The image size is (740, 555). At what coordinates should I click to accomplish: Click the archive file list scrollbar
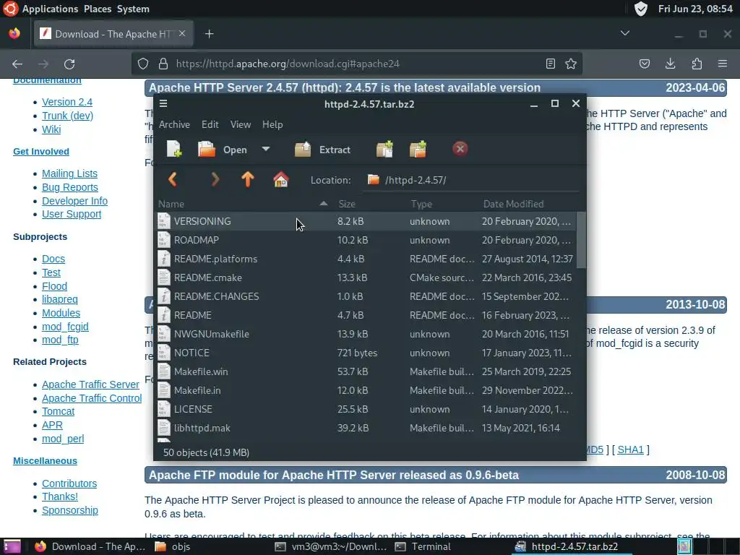[x=581, y=240]
